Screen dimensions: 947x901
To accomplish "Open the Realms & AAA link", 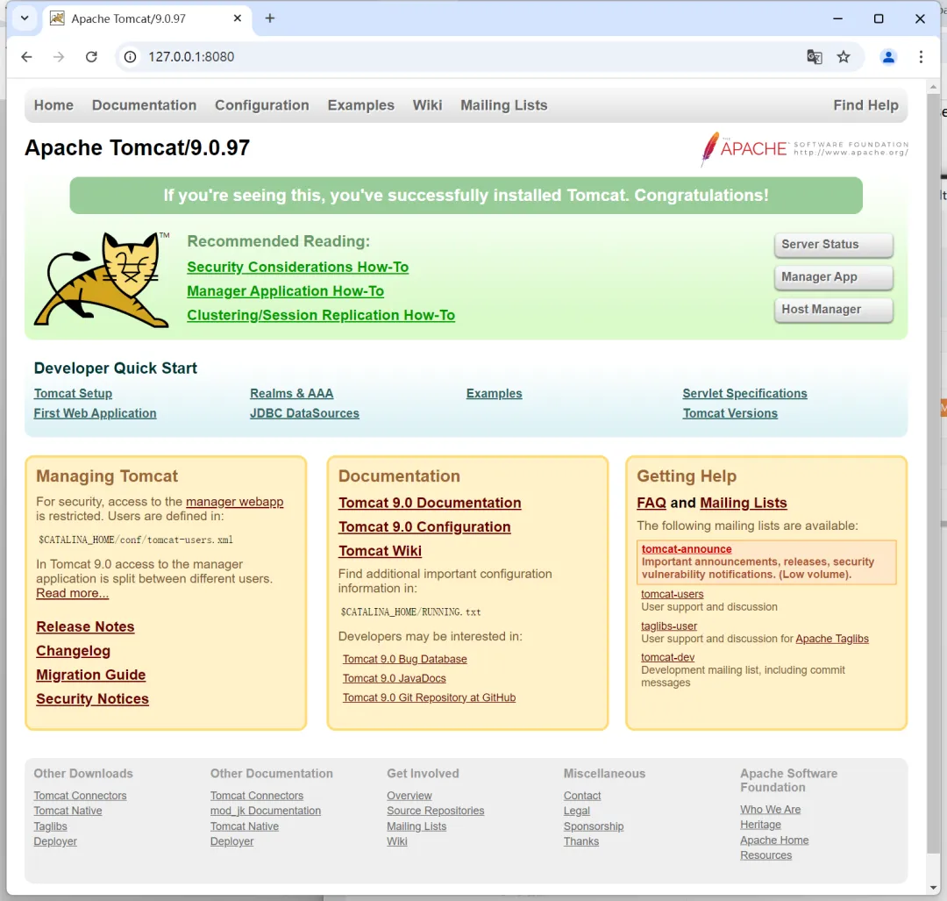I will click(x=292, y=393).
